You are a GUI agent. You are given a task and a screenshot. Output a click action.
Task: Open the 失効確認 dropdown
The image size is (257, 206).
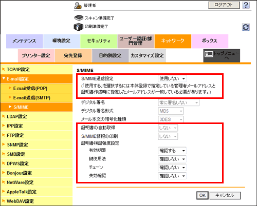[x=172, y=176]
